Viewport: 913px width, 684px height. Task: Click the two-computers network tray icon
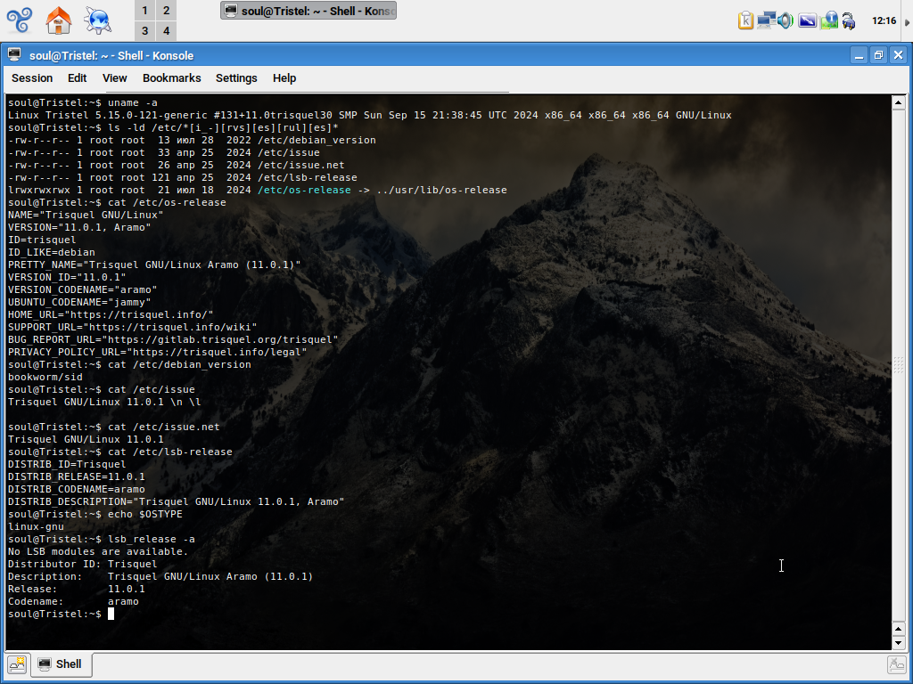(766, 20)
